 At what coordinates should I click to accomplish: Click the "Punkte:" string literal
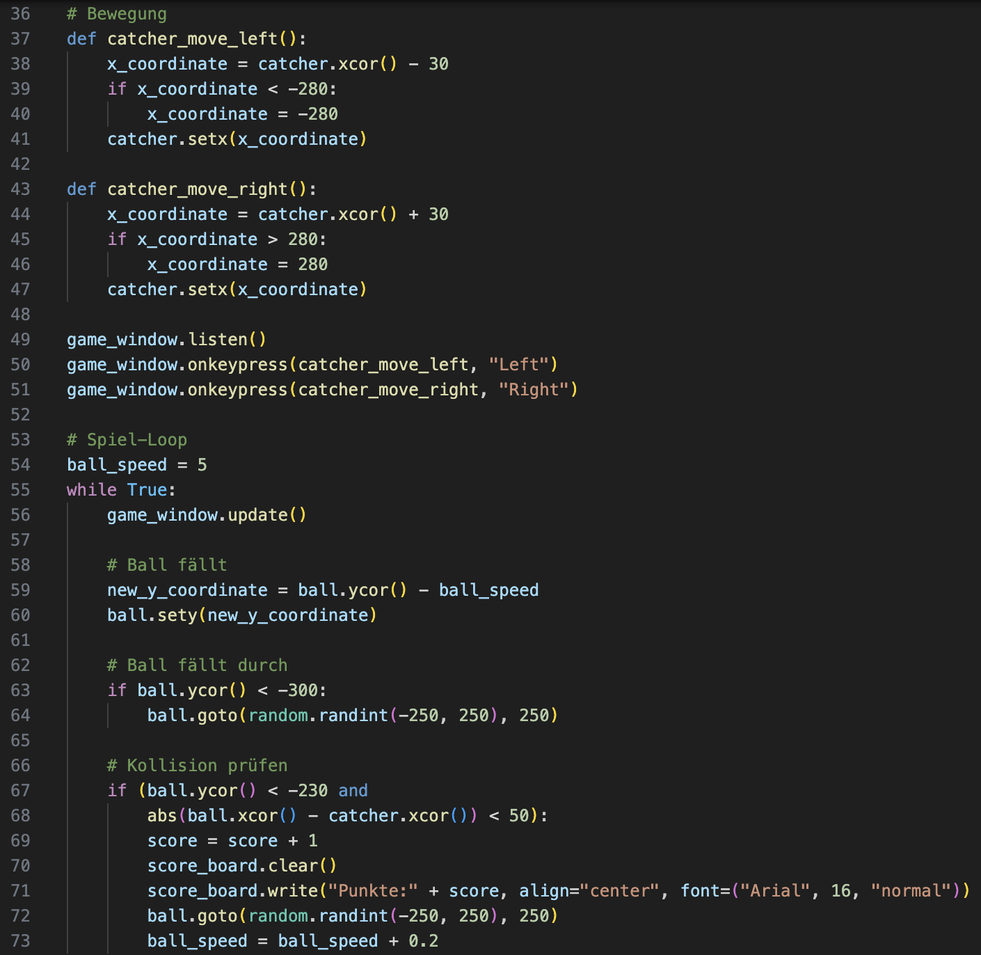pos(372,891)
